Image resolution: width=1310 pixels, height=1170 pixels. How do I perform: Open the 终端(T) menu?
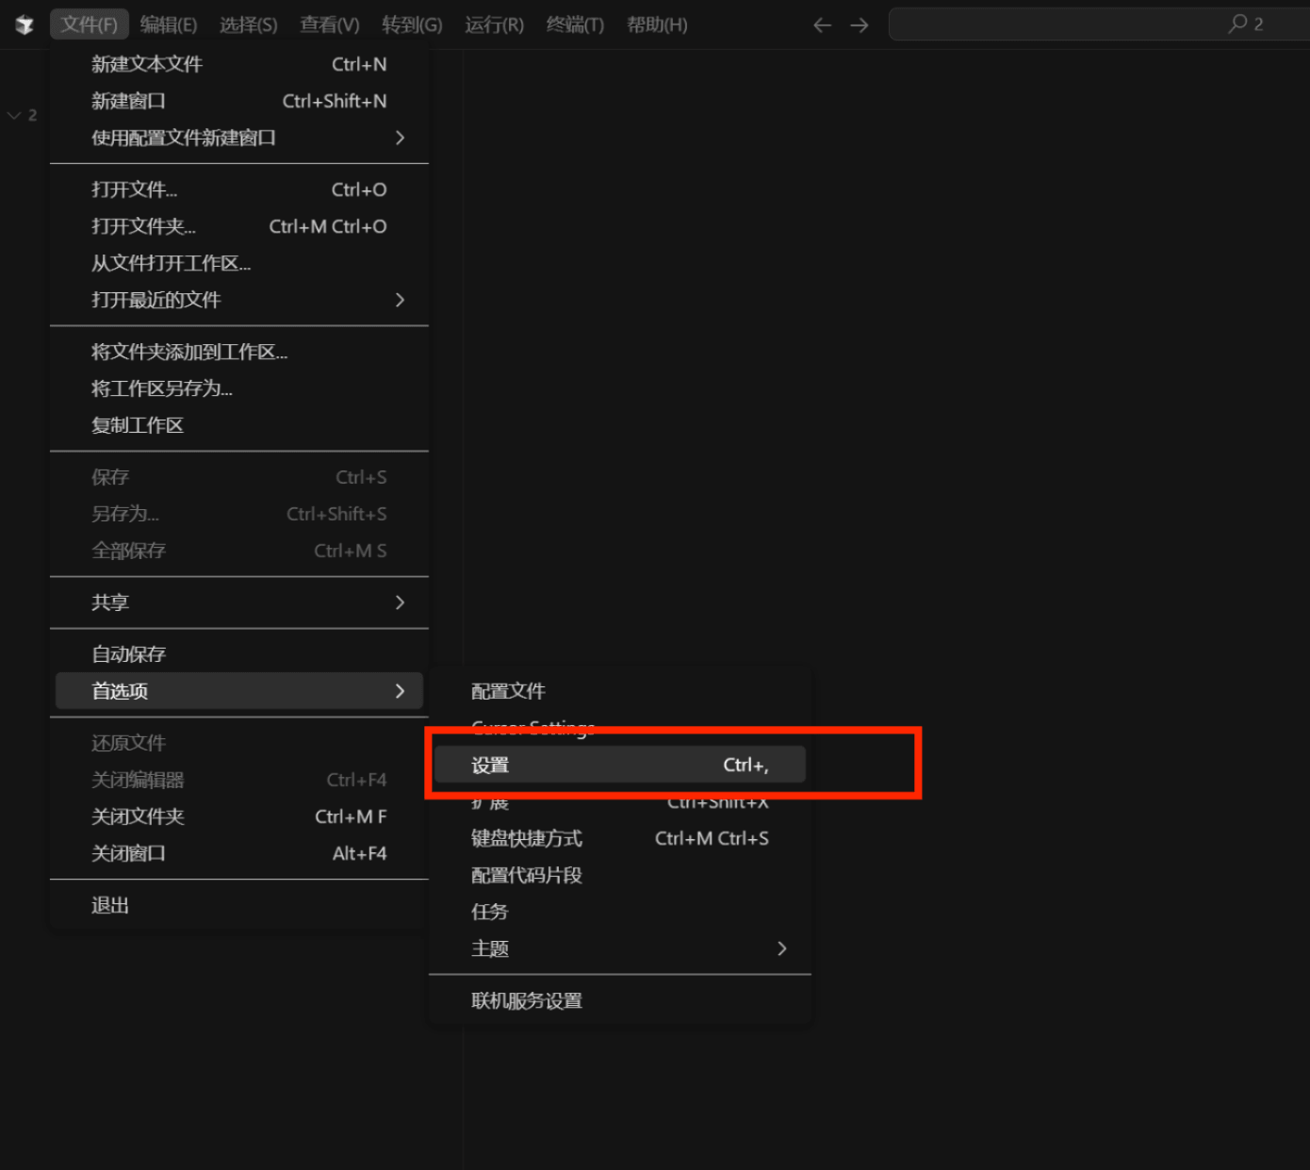575,25
